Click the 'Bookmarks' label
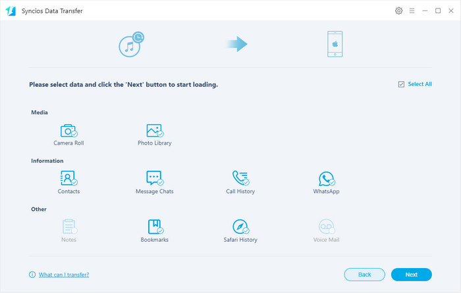The image size is (461, 293). click(x=155, y=240)
